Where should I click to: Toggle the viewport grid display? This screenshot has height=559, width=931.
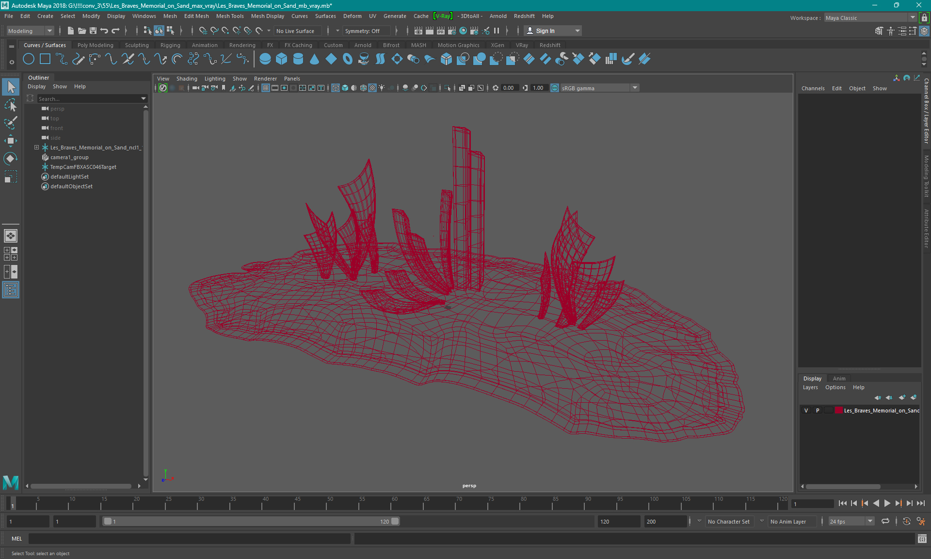[266, 88]
